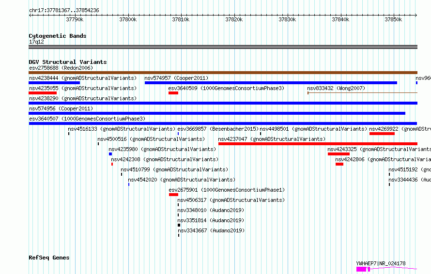Click the brown esv2758688 Redon2006 variant bar
431x274 pixels.
click(x=223, y=73)
